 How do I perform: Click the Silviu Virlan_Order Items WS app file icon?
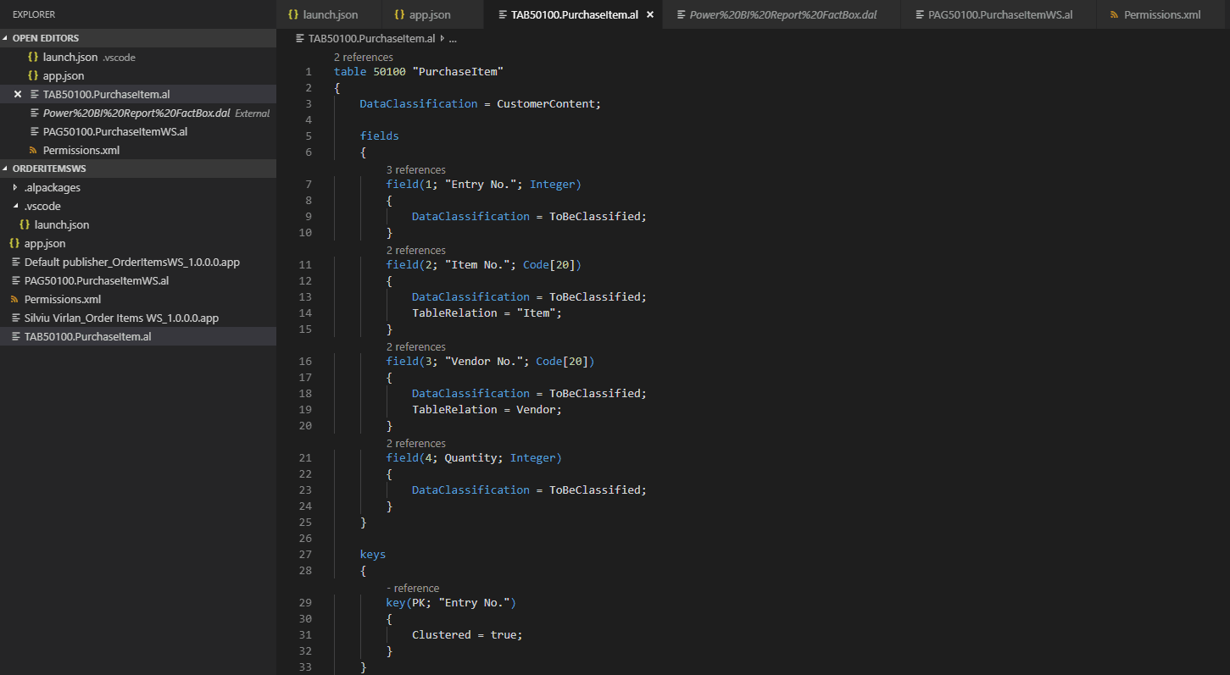tap(14, 318)
